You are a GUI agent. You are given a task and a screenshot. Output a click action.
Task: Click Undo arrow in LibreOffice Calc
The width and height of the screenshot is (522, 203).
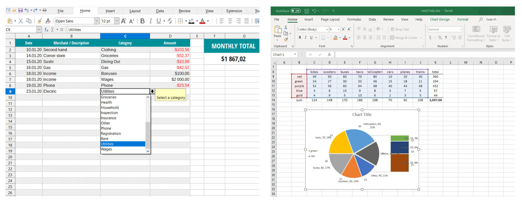[26, 10]
